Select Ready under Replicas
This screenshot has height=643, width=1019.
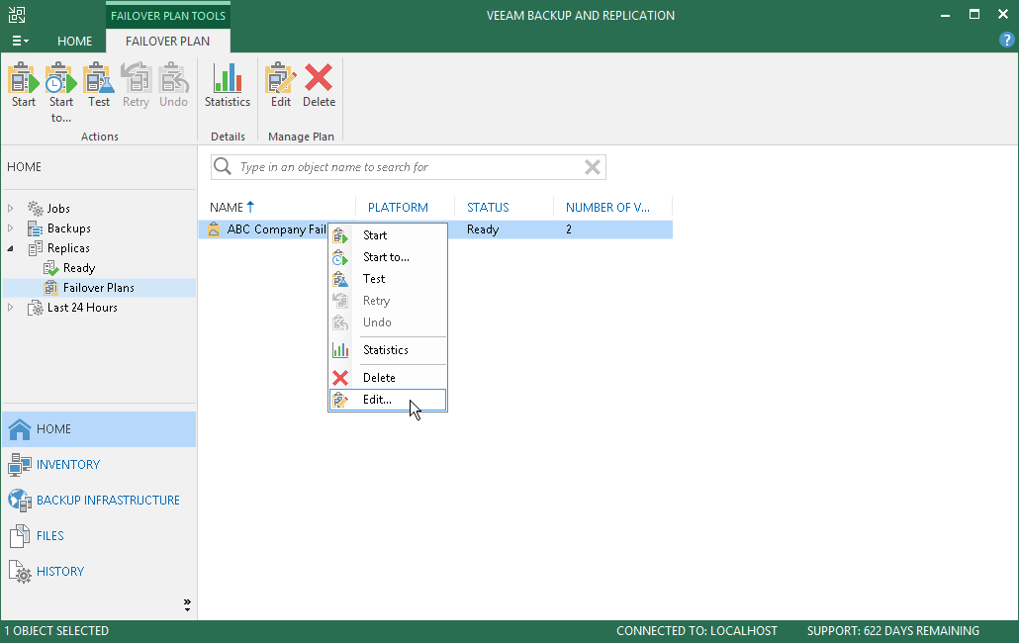click(x=78, y=268)
